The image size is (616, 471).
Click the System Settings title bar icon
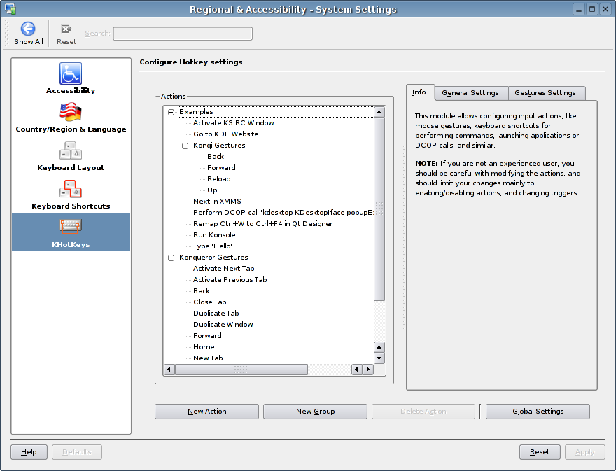point(10,8)
